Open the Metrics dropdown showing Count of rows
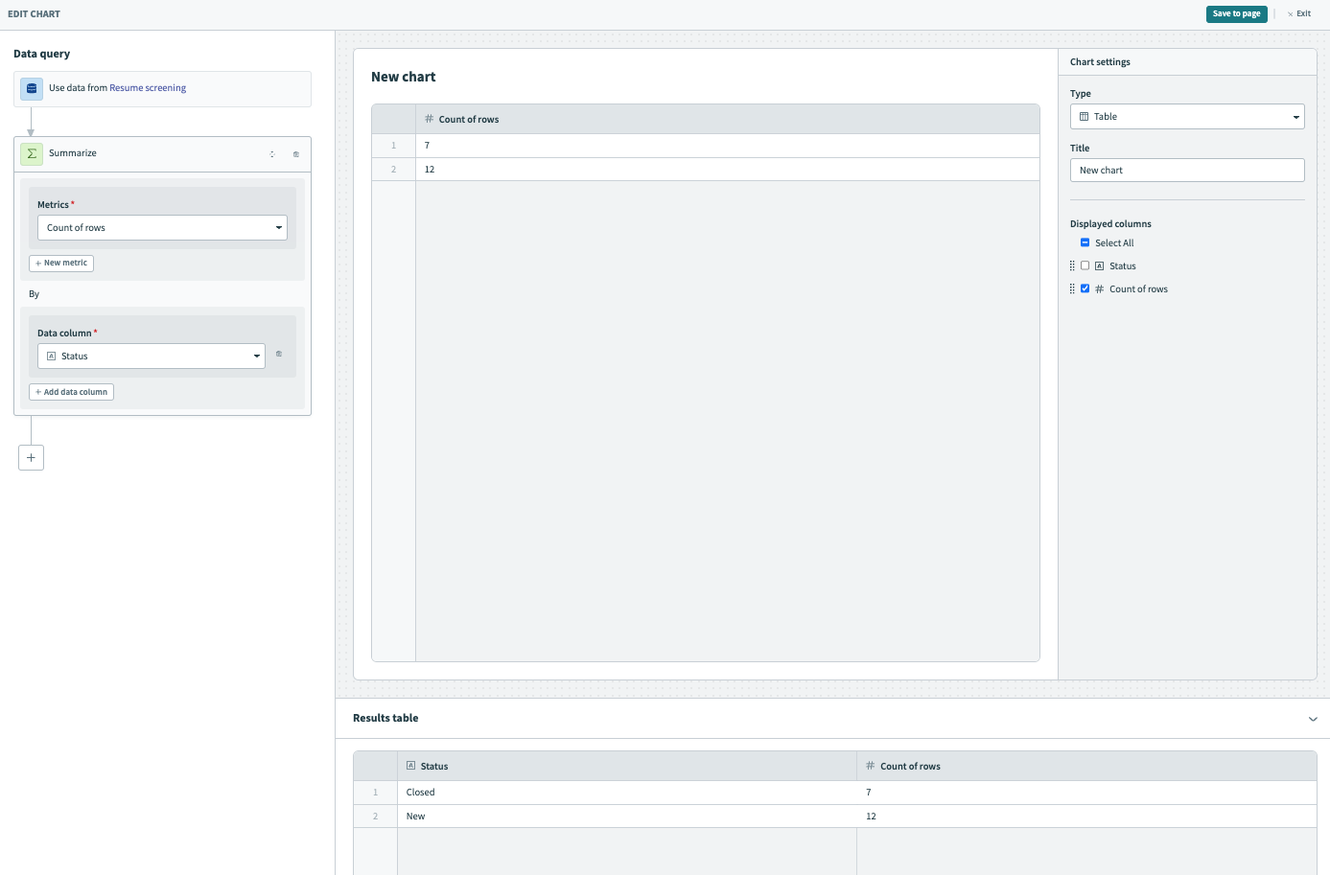 pyautogui.click(x=162, y=228)
